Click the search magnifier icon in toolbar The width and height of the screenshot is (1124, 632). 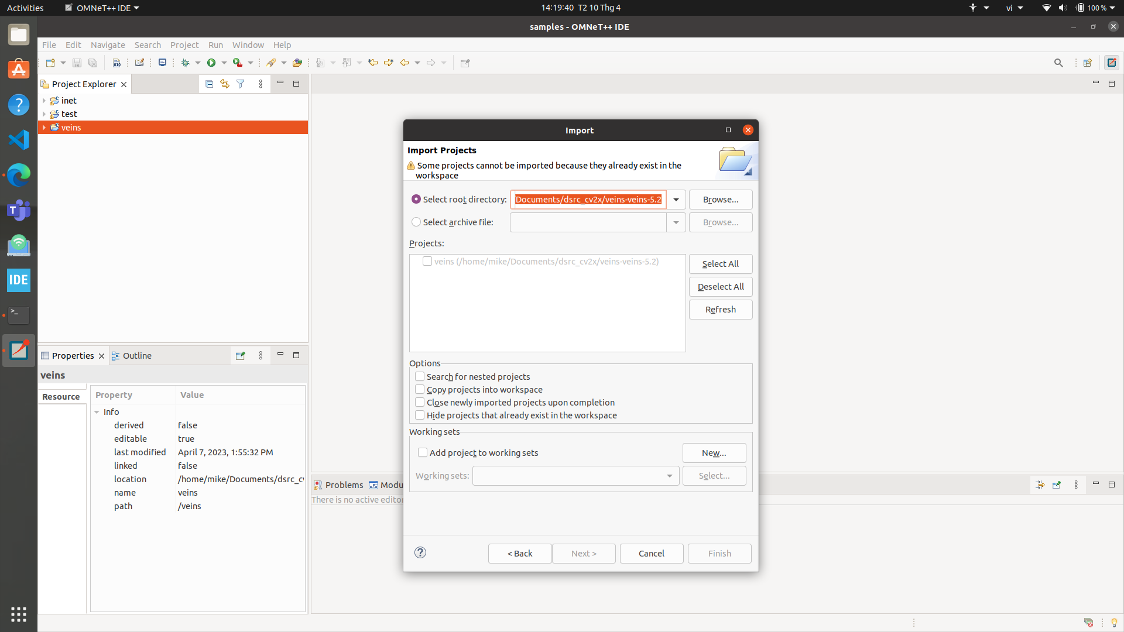pyautogui.click(x=1058, y=63)
